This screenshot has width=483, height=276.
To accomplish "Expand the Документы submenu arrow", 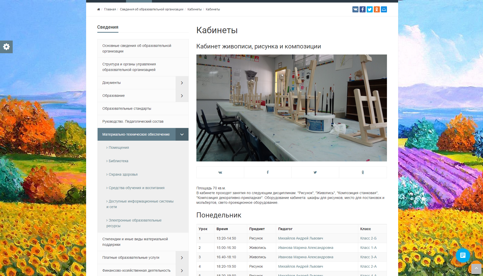I will pyautogui.click(x=182, y=83).
